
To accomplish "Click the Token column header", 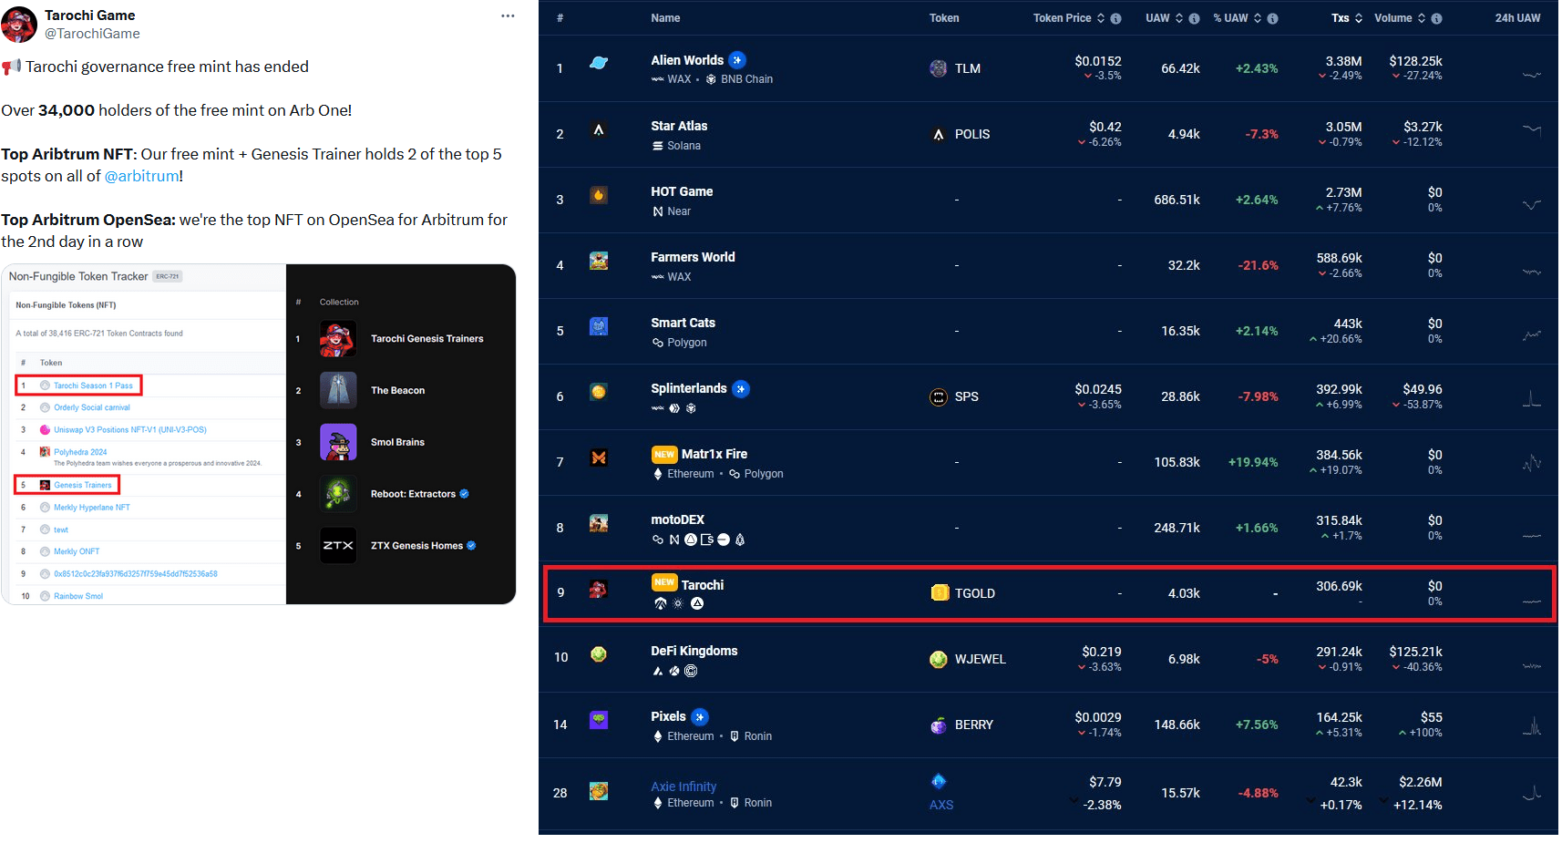I will coord(944,18).
